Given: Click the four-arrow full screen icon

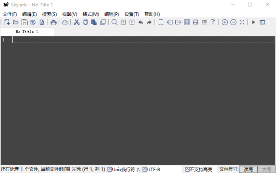Looking at the screenshot, I should [242, 22].
